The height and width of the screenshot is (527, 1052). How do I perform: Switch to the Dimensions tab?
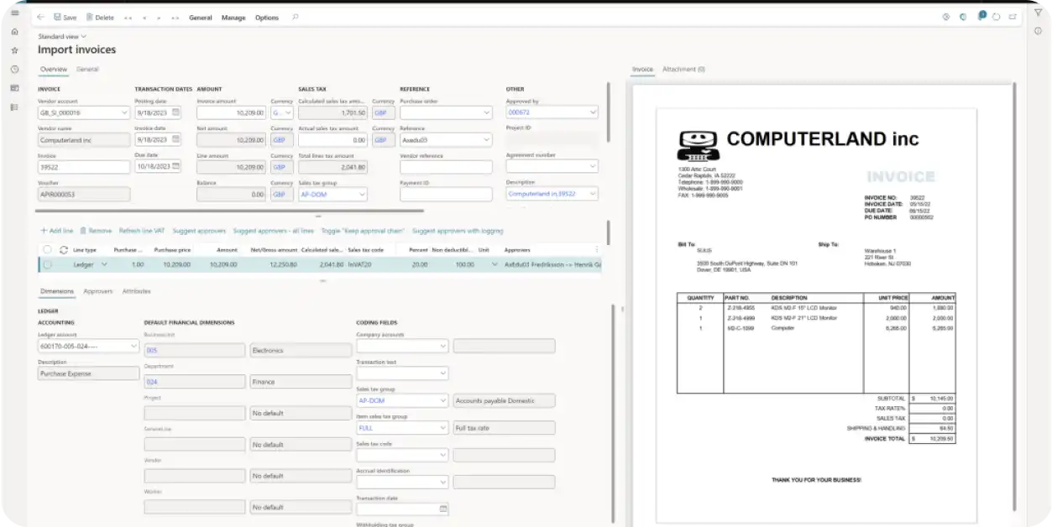pyautogui.click(x=57, y=291)
